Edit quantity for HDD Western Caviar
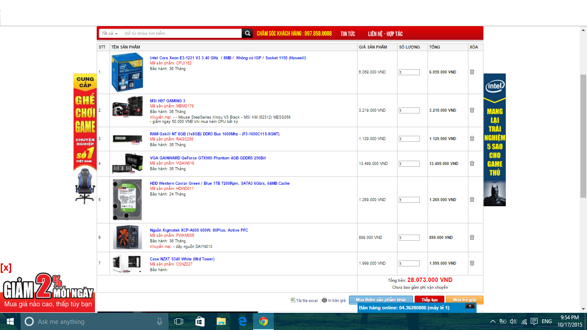 [x=409, y=200]
